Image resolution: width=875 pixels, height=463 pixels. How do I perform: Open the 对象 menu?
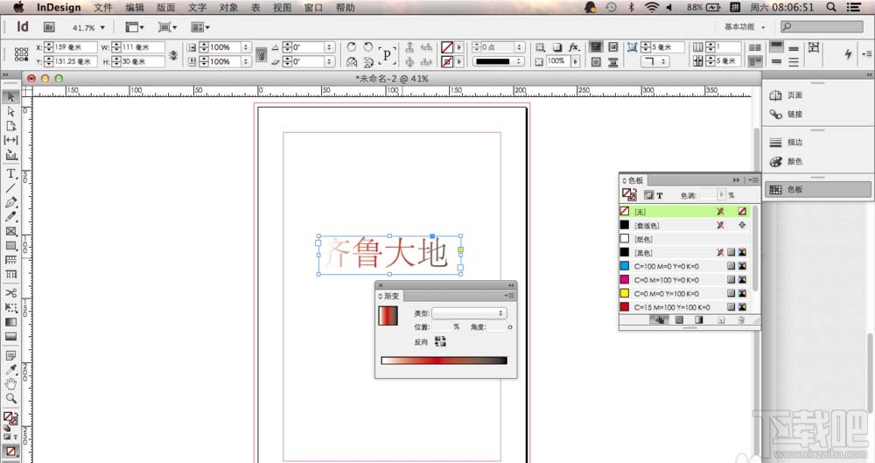tap(228, 7)
